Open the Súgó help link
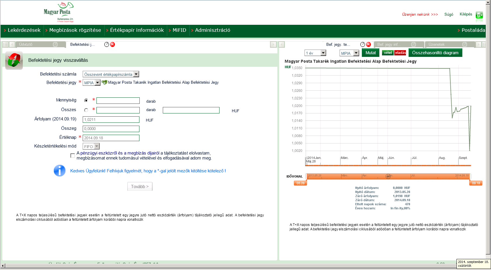Image resolution: width=491 pixels, height=270 pixels. coord(449,14)
